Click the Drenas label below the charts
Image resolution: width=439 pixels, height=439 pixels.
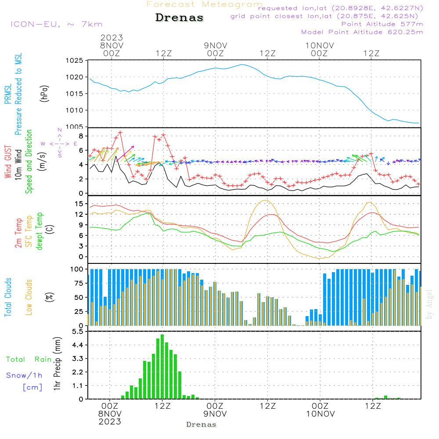(201, 425)
